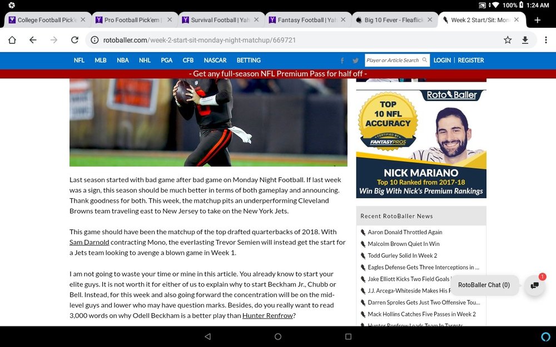The height and width of the screenshot is (347, 556).
Task: Switch to the Survival Football tab
Action: 221,20
